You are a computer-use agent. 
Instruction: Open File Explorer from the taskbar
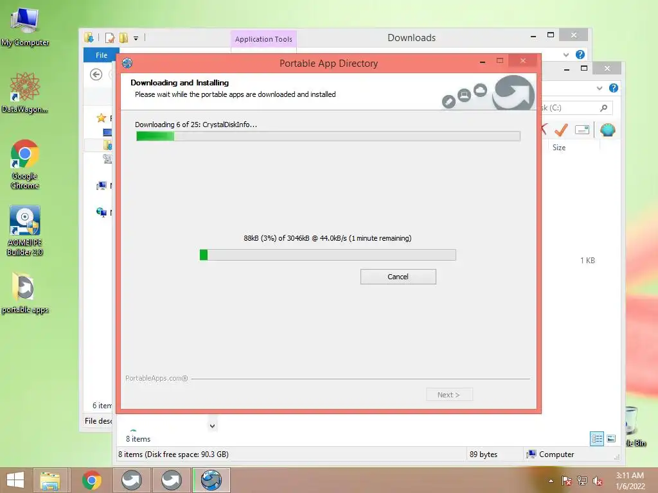(50, 480)
